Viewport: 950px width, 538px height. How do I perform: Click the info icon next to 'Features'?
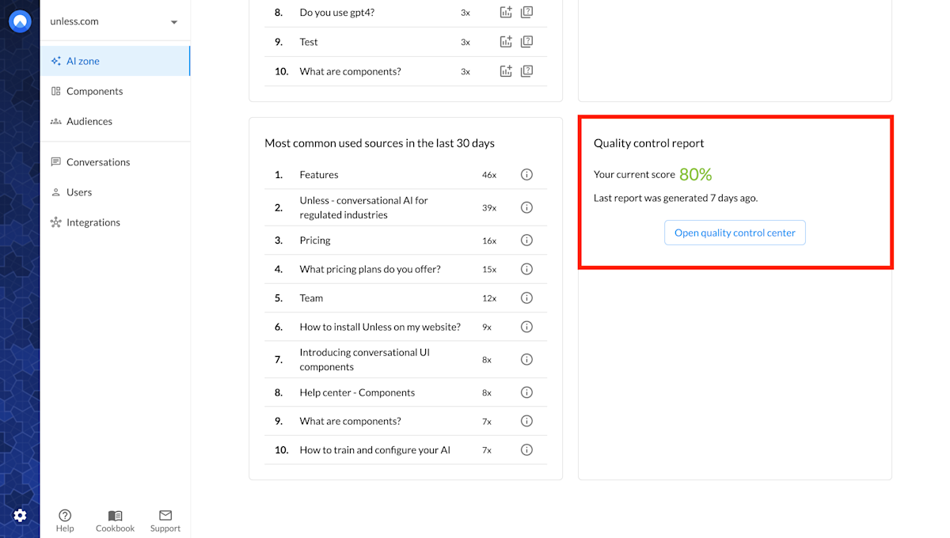(x=526, y=174)
